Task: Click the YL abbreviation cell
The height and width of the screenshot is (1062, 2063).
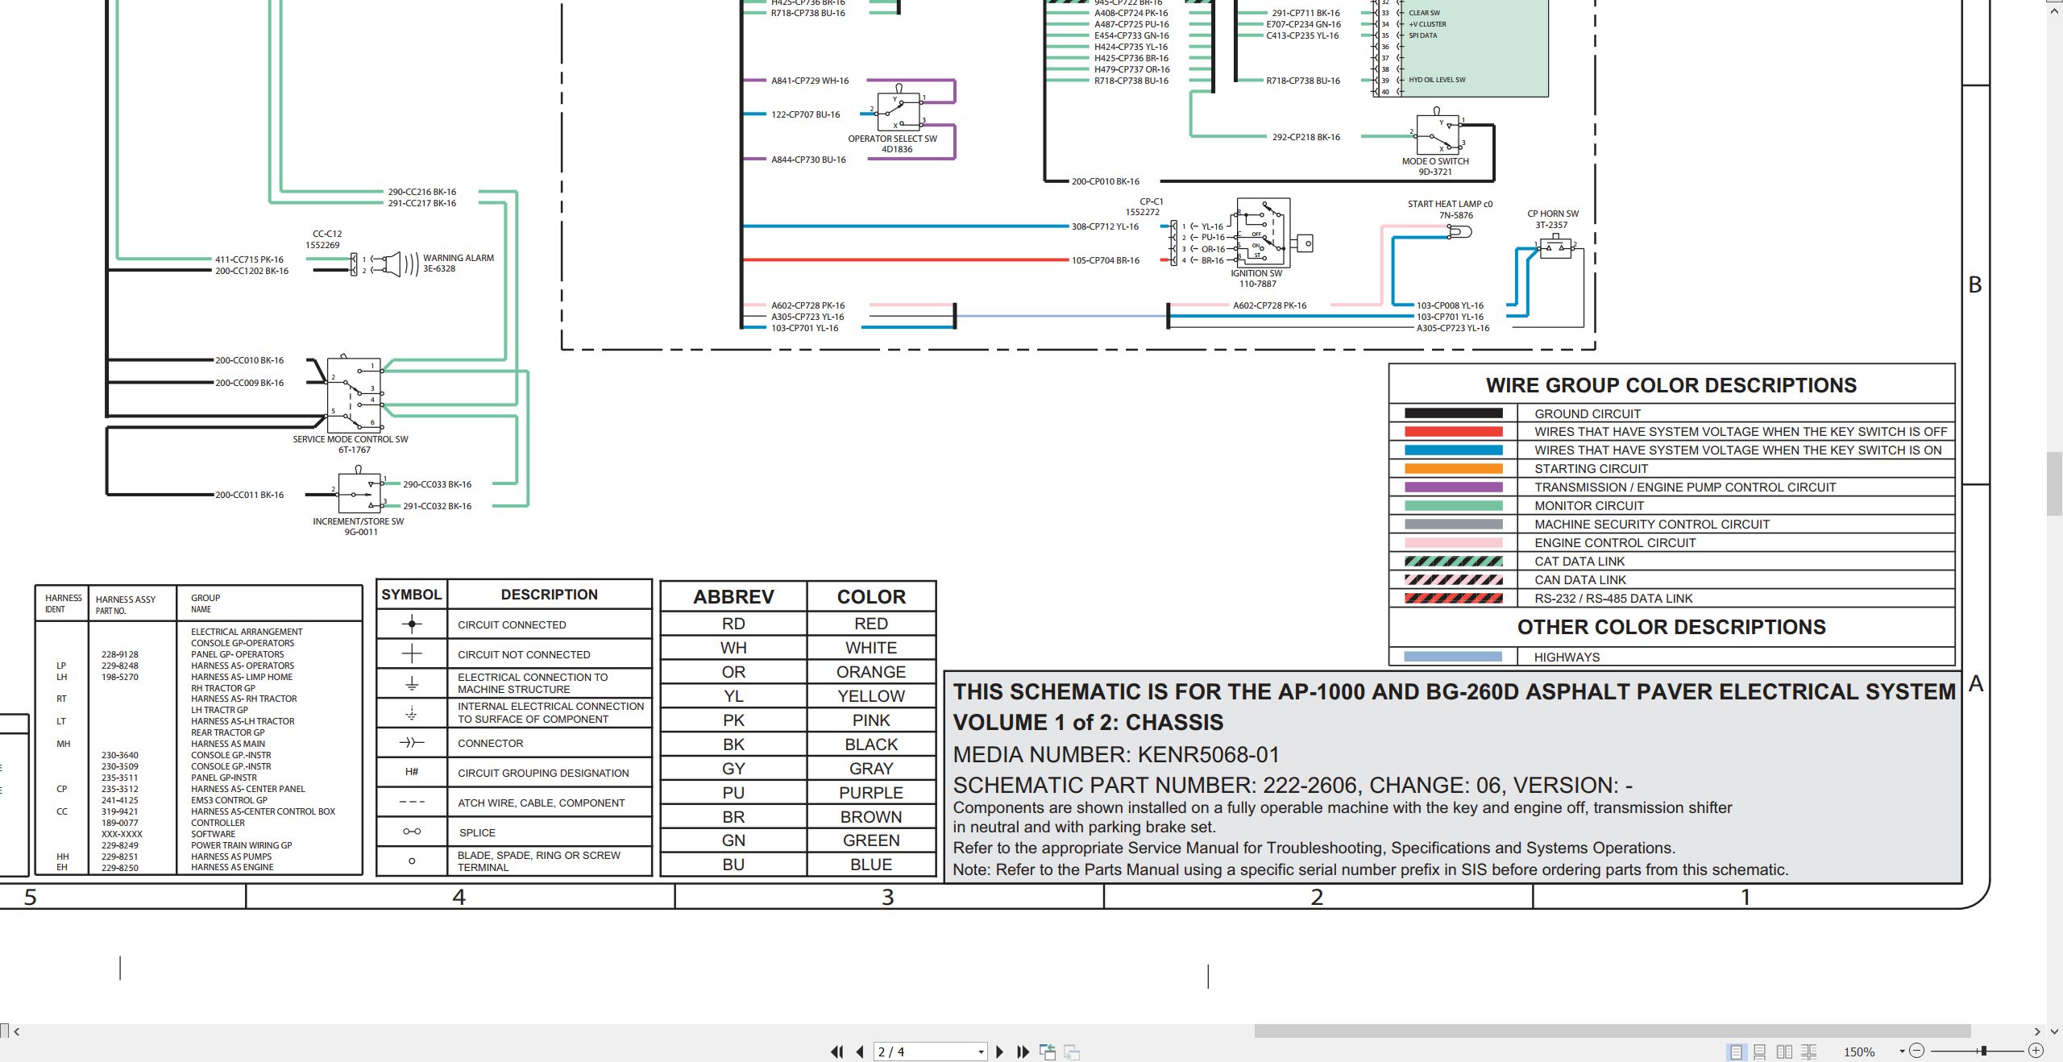Action: 733,696
